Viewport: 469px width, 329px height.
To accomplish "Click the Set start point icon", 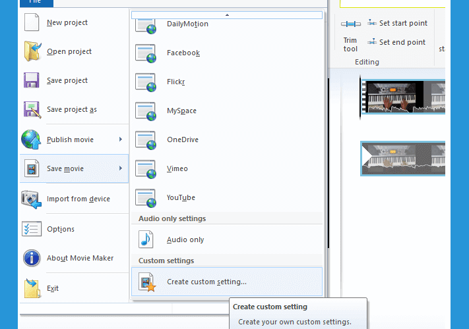I will point(372,22).
